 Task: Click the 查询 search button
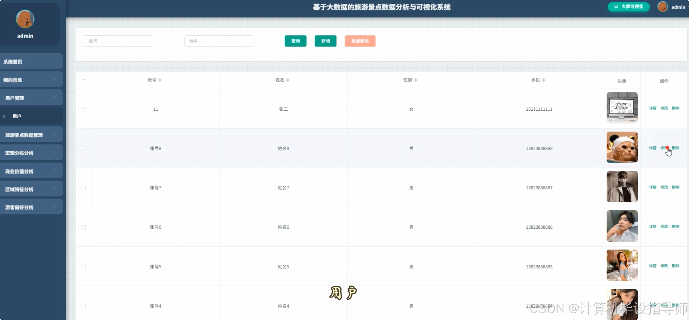point(295,41)
